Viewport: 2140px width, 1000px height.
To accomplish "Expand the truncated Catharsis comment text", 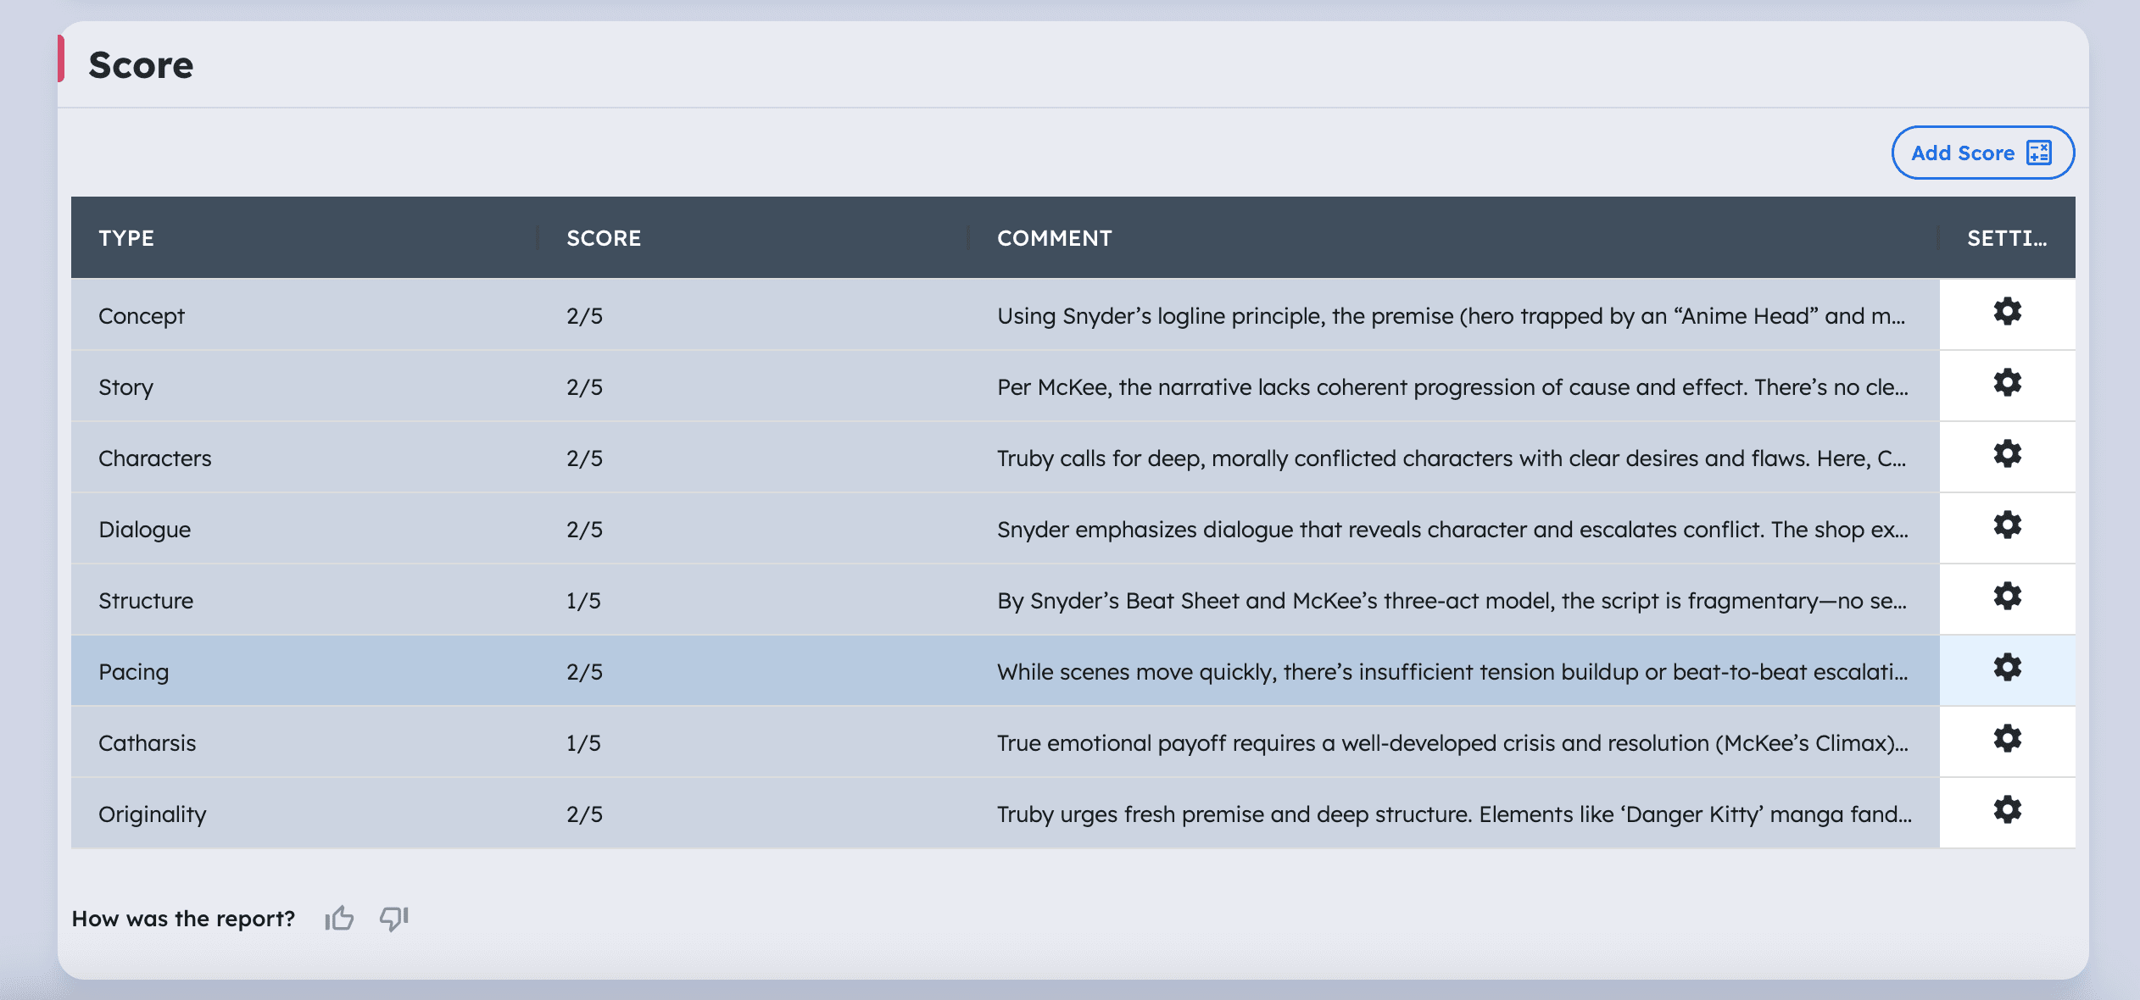I will coord(1450,743).
